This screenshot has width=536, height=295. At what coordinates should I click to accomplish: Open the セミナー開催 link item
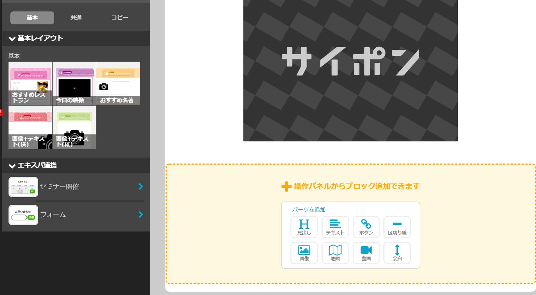[x=76, y=187]
